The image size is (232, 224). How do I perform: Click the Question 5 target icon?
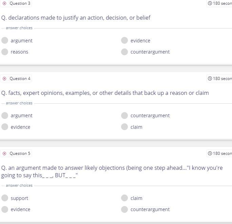4,154
